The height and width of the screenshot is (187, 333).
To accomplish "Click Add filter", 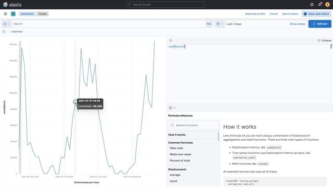I will tap(16, 32).
